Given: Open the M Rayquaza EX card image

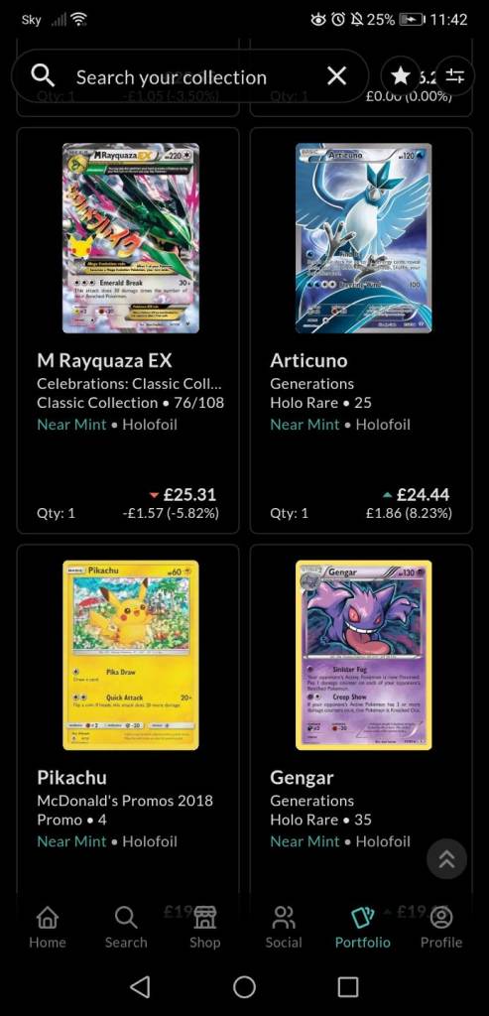Looking at the screenshot, I should pyautogui.click(x=131, y=238).
